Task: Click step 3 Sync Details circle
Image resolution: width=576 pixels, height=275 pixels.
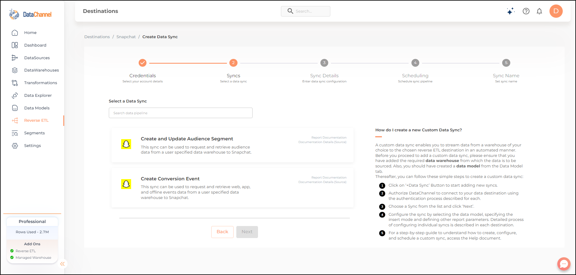Action: pyautogui.click(x=324, y=63)
